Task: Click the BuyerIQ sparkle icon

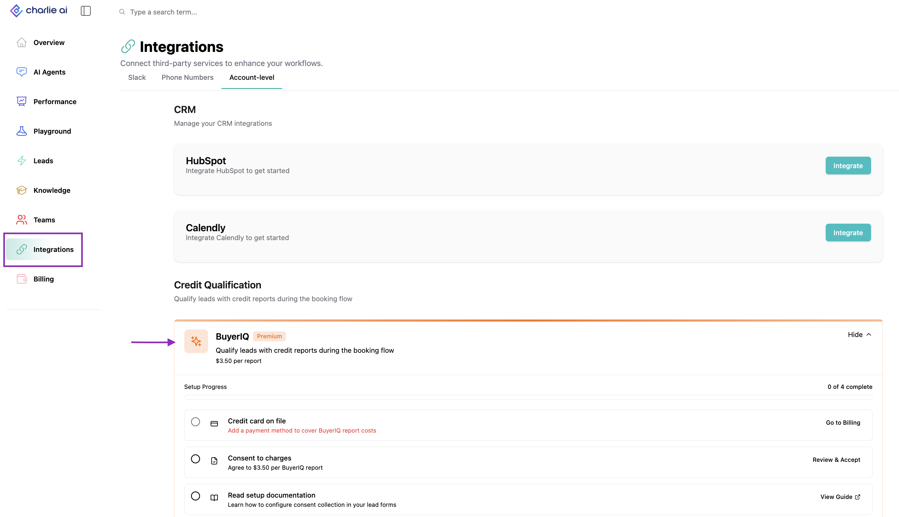Action: click(x=196, y=341)
